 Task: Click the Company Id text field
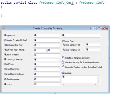pos(47,36)
